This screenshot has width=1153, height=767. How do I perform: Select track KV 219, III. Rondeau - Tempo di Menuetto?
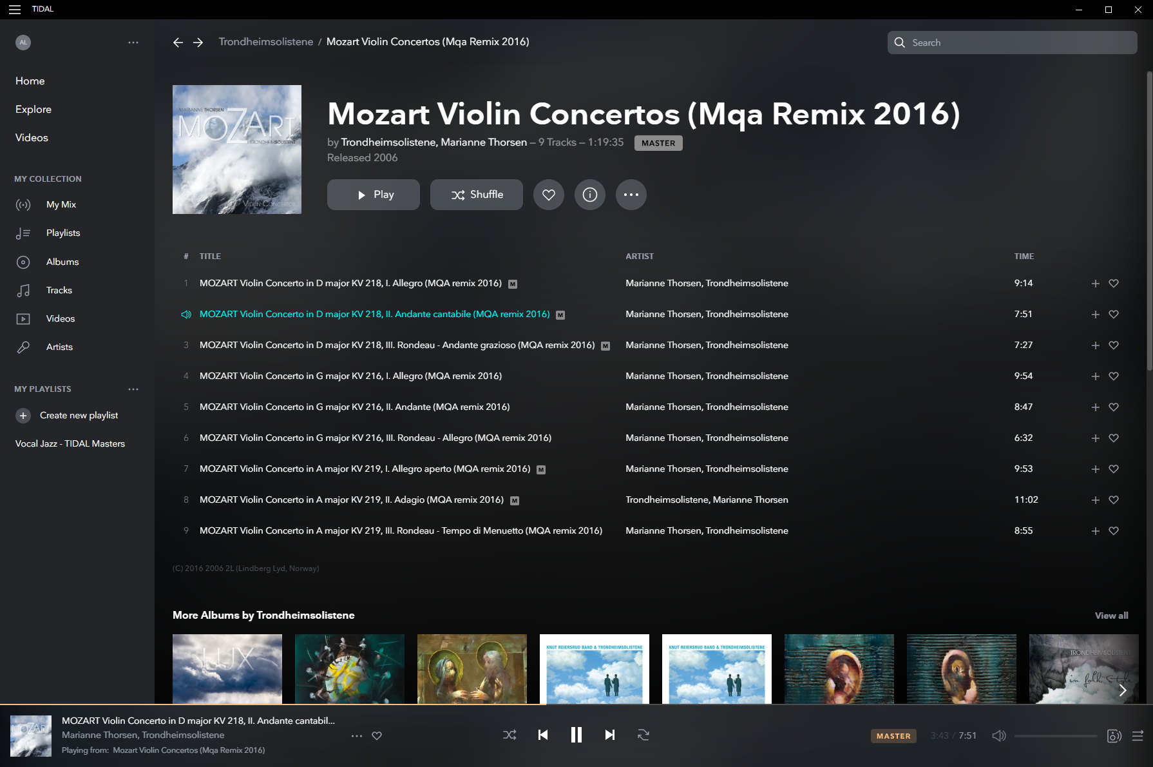point(401,531)
